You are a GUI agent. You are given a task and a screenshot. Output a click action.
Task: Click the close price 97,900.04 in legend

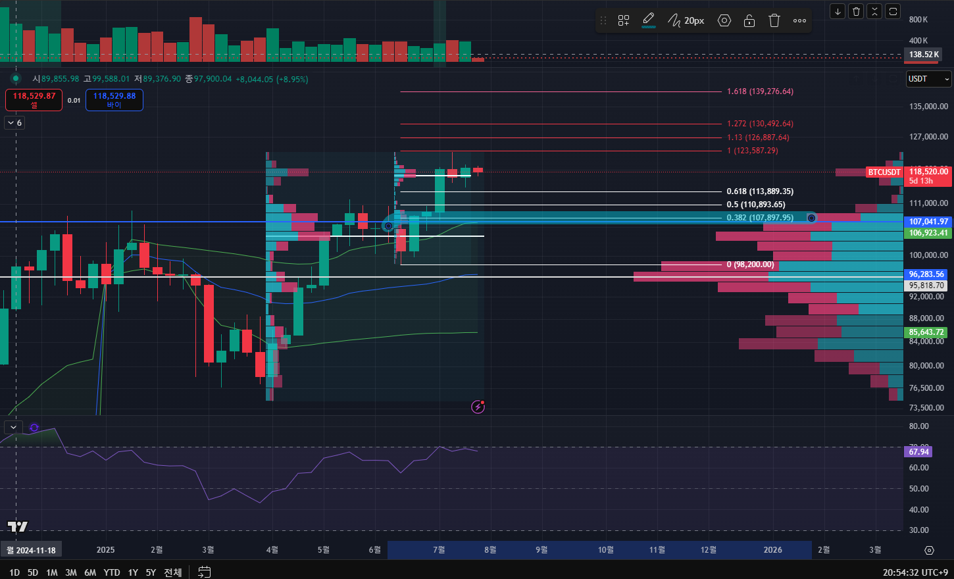click(213, 79)
